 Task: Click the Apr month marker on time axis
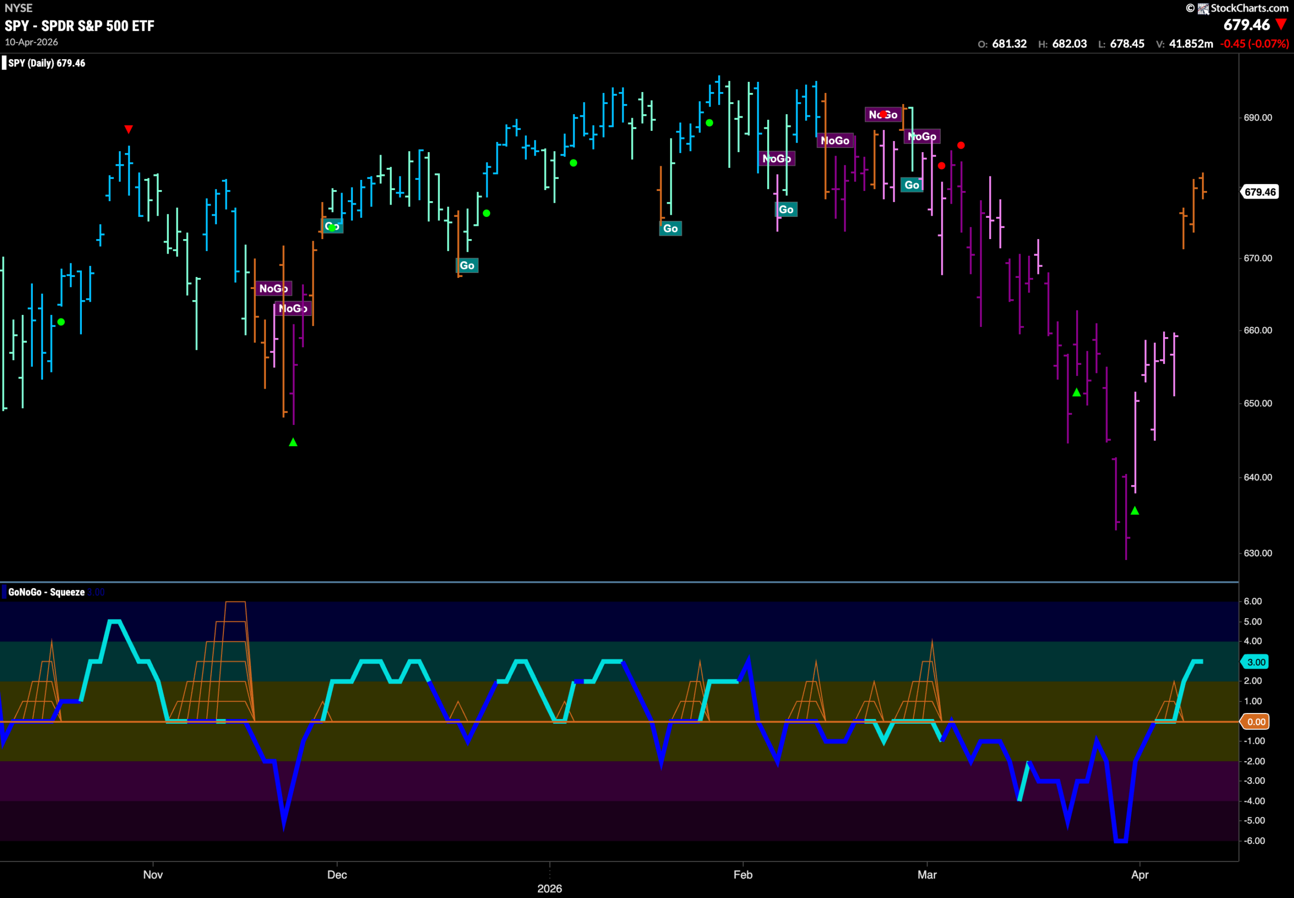coord(1140,875)
